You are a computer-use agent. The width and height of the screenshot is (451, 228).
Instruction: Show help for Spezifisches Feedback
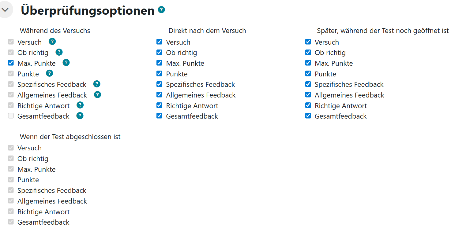96,84
